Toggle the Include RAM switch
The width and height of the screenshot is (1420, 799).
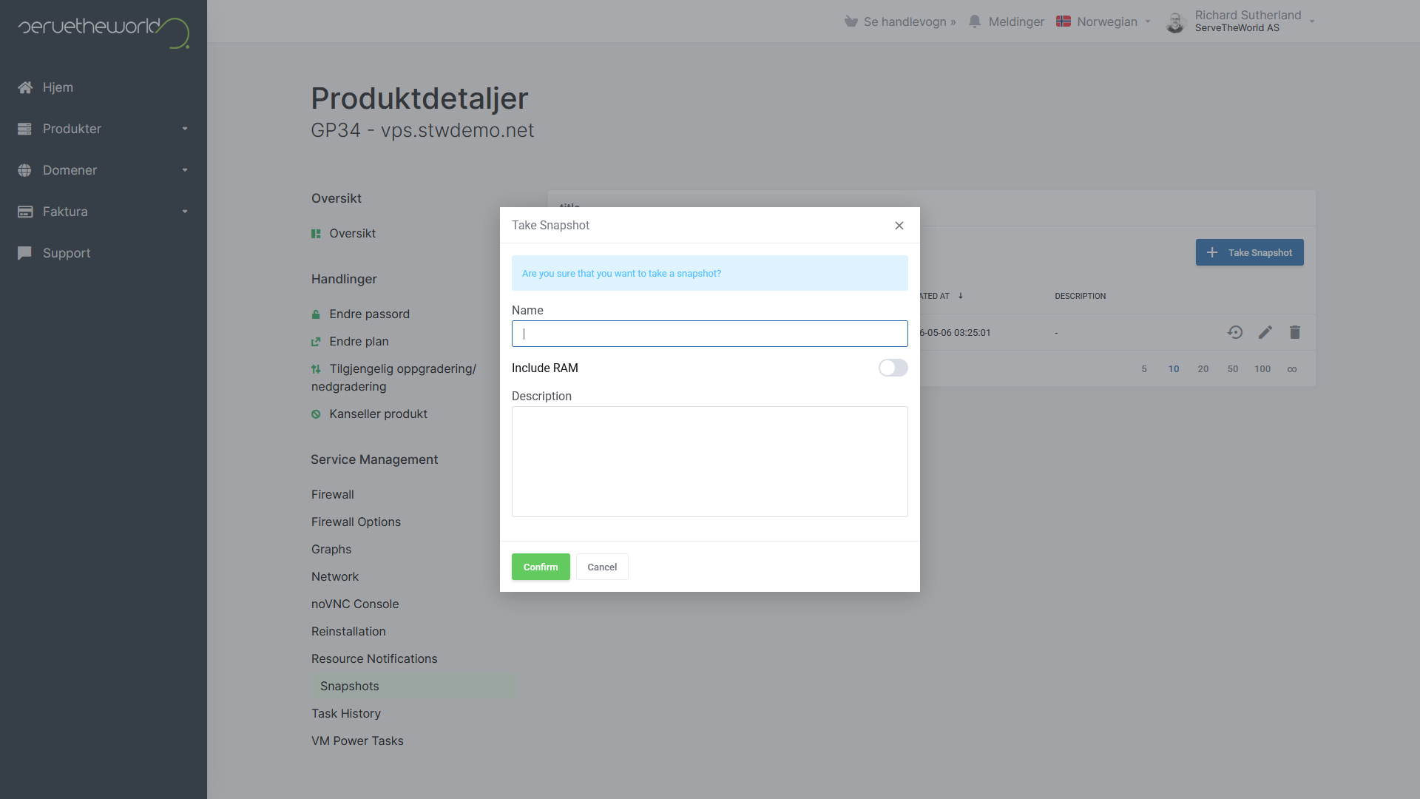[893, 368]
